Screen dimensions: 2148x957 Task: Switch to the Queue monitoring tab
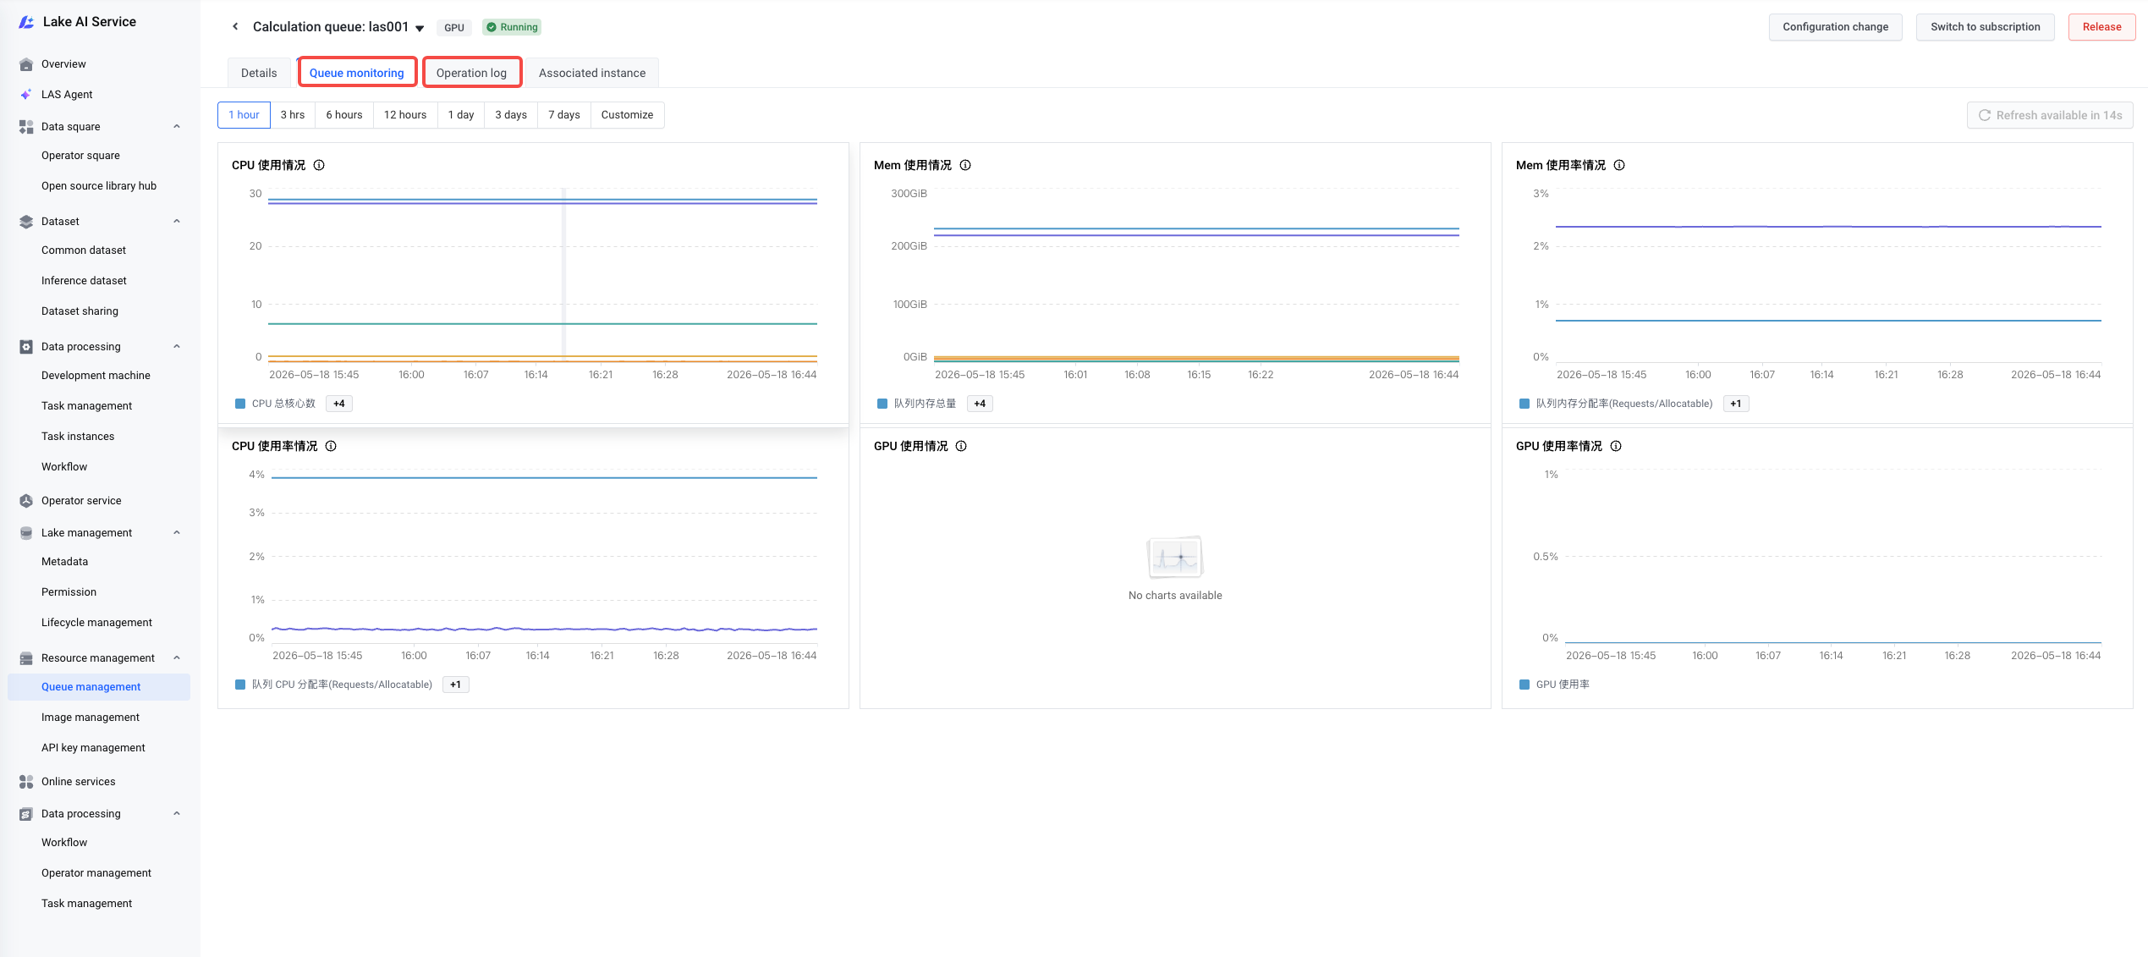click(x=357, y=74)
